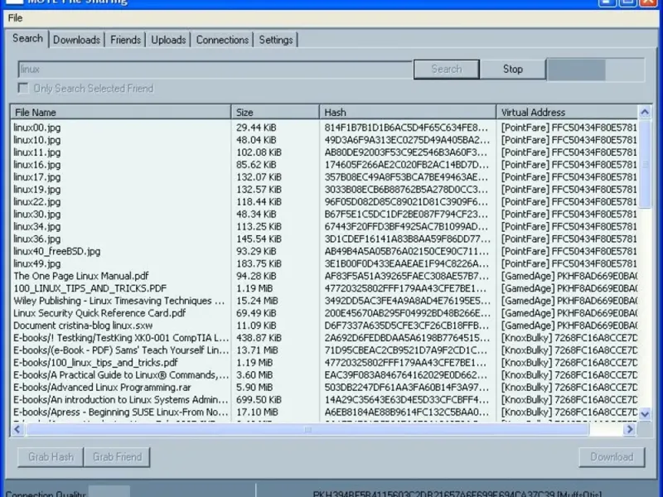This screenshot has width=663, height=497.
Task: Open the Uploads tab
Action: click(x=168, y=40)
